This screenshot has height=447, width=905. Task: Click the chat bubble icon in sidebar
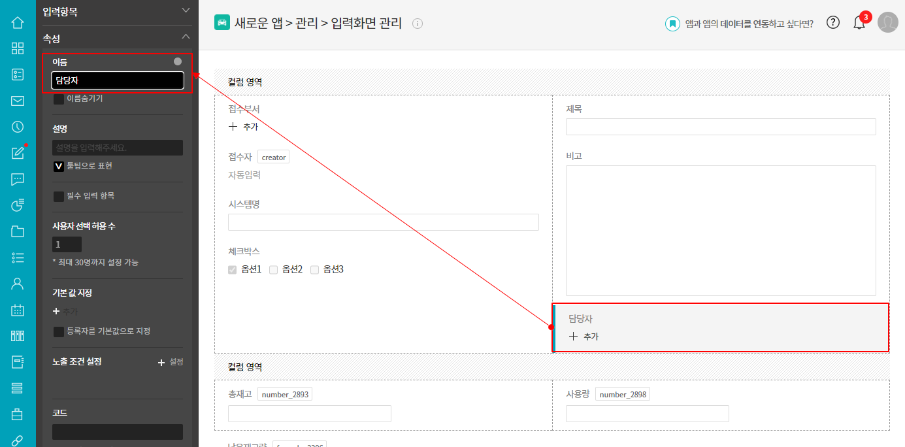pos(18,179)
